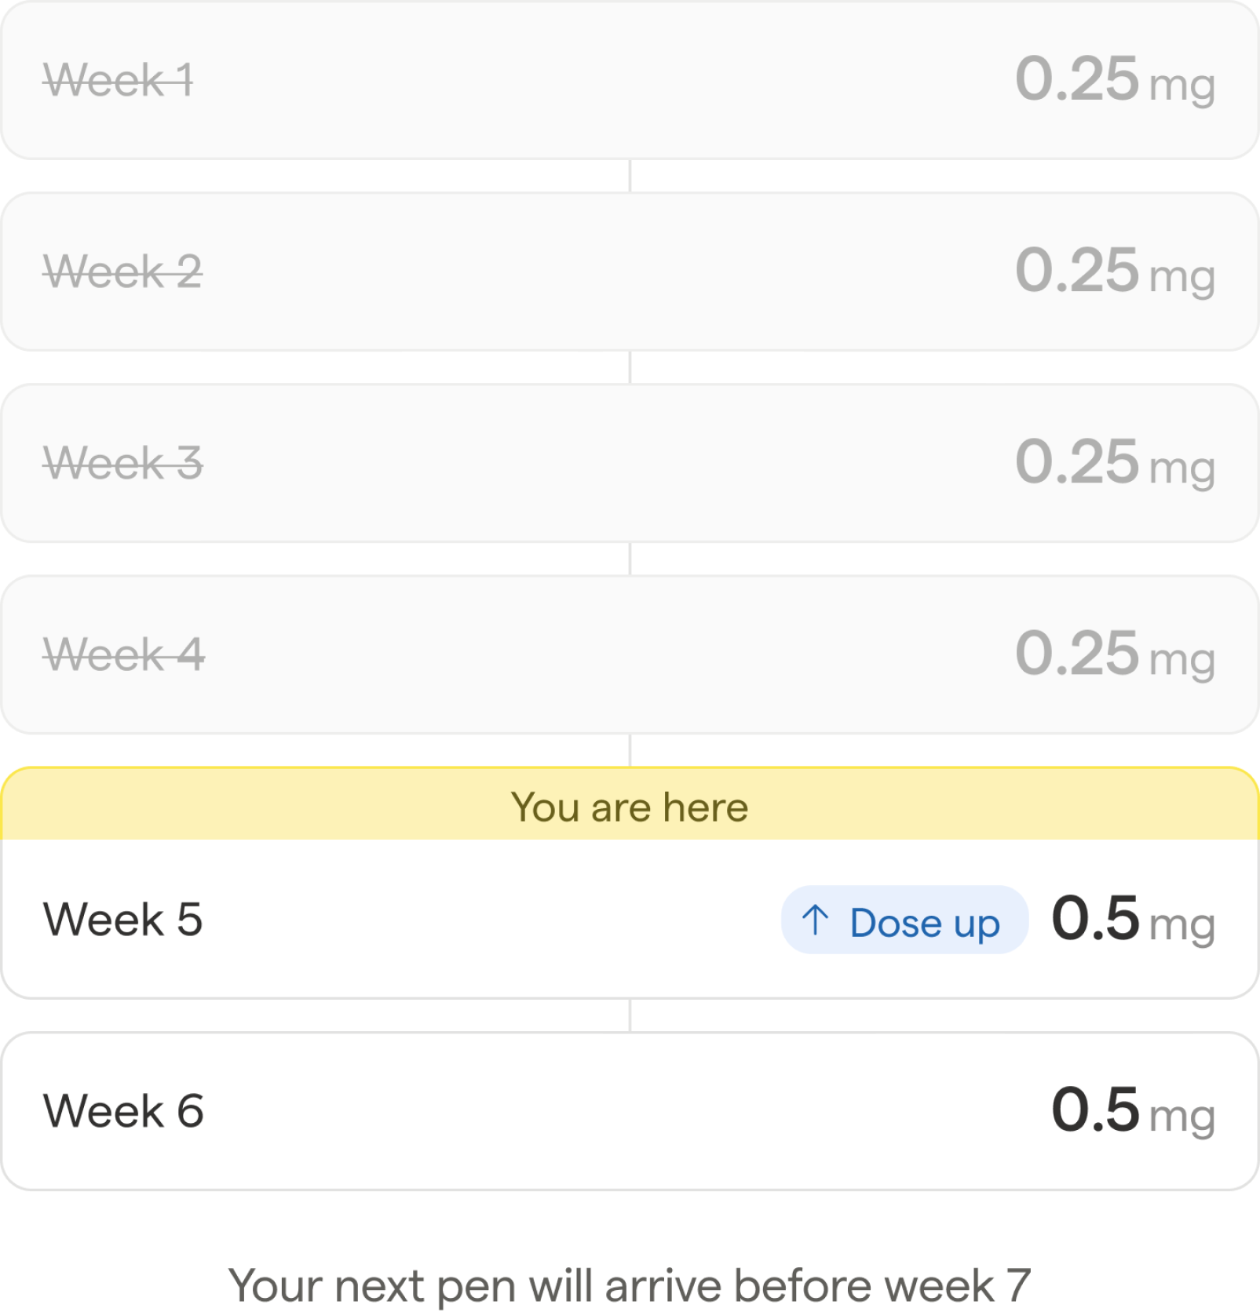Tap the next pen arrival notice text

pyautogui.click(x=630, y=1285)
